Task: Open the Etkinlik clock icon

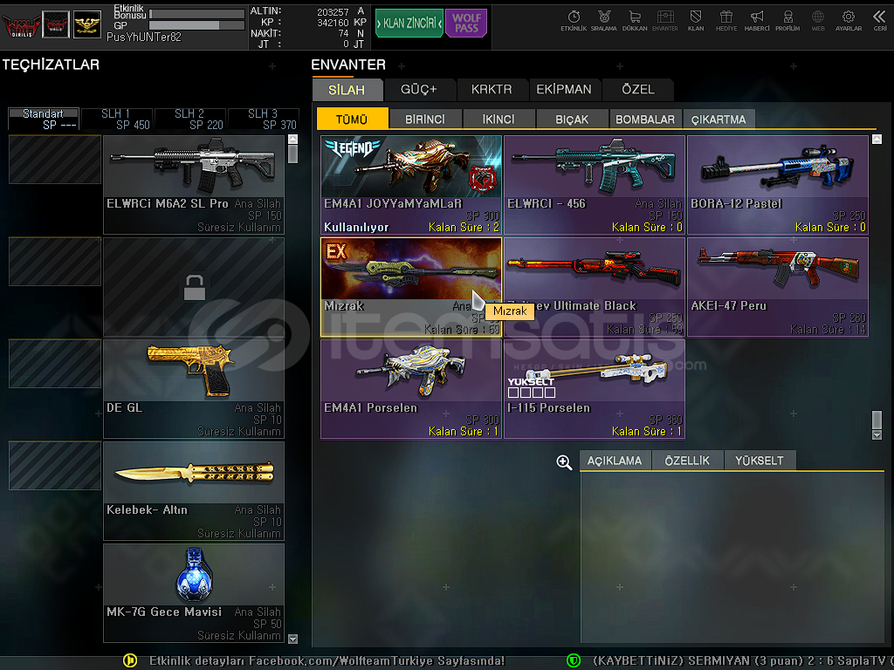Action: pos(574,21)
